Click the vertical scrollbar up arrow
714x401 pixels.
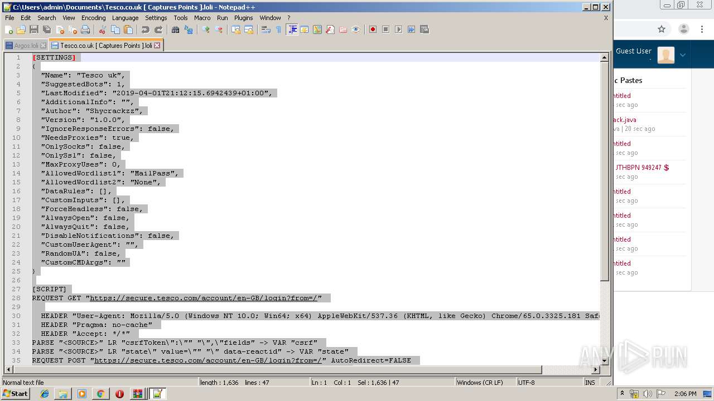(604, 57)
